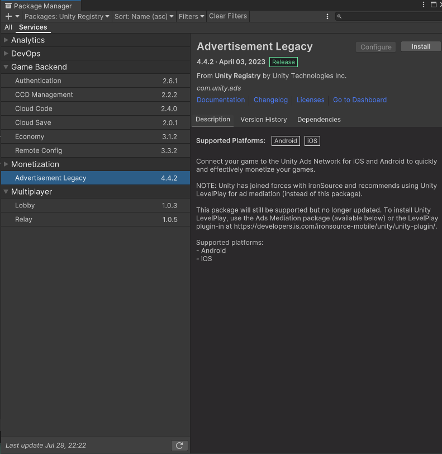Select the Lobby package
Viewport: 442px width, 454px height.
[95, 206]
